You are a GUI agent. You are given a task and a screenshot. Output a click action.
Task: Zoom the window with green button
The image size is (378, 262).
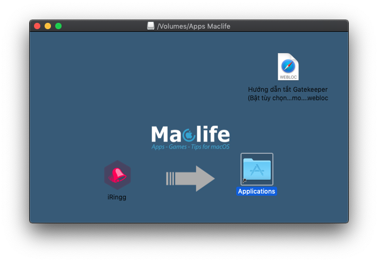tap(58, 26)
